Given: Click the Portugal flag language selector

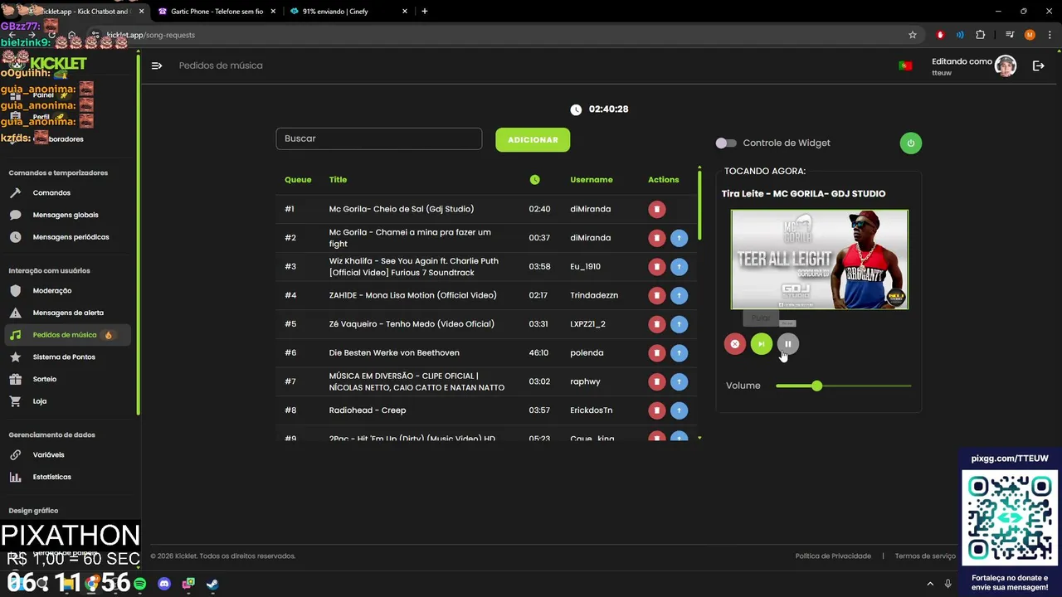Looking at the screenshot, I should [905, 66].
